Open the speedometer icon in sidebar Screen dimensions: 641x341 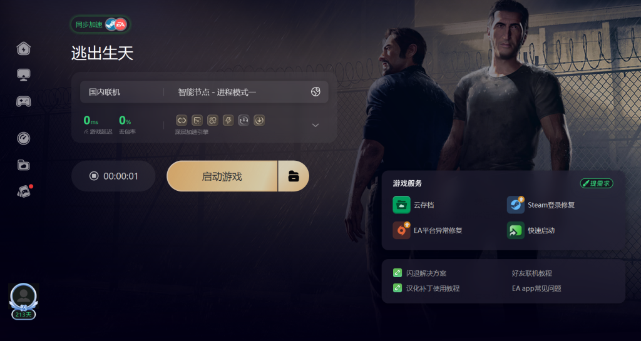click(x=24, y=138)
